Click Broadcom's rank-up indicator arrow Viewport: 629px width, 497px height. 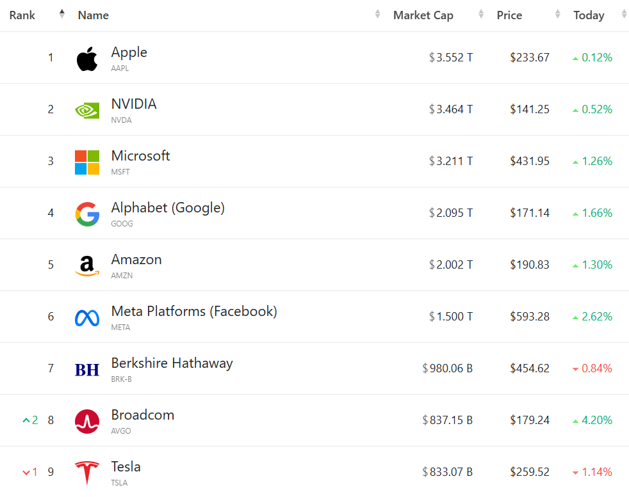[26, 420]
